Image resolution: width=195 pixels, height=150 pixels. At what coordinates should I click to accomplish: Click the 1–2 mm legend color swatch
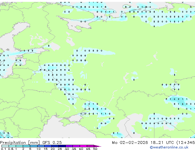pyautogui.click(x=19, y=146)
